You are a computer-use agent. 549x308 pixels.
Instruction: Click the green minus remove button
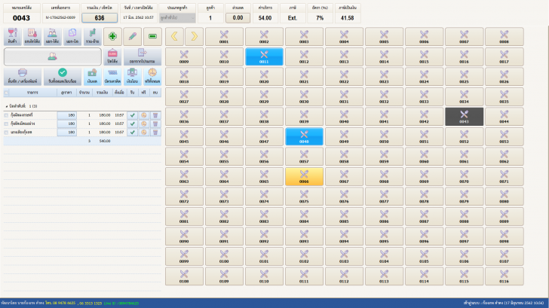coord(152,36)
